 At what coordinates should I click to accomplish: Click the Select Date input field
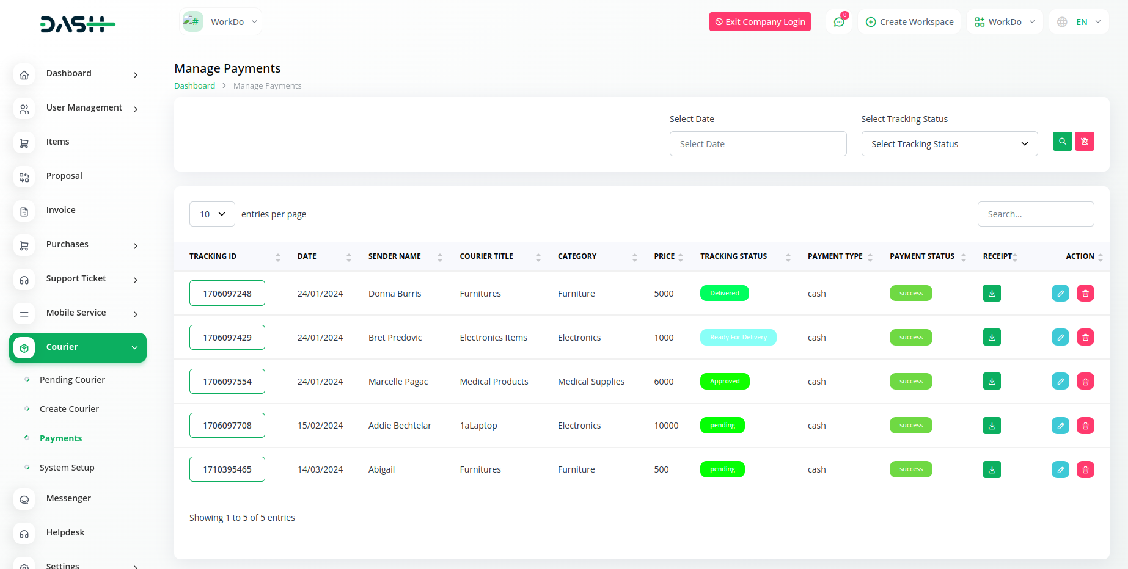tap(758, 144)
